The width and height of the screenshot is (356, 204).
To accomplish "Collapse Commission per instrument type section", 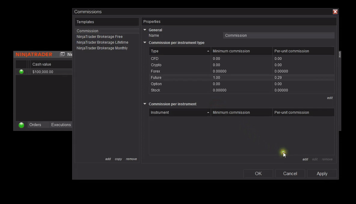I will coord(145,43).
